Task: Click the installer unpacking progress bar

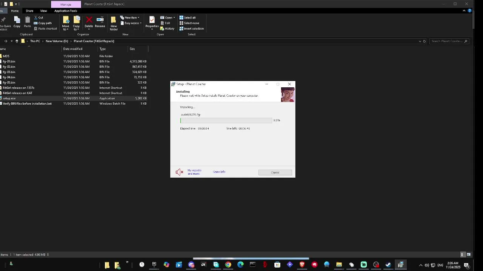Action: tap(226, 120)
